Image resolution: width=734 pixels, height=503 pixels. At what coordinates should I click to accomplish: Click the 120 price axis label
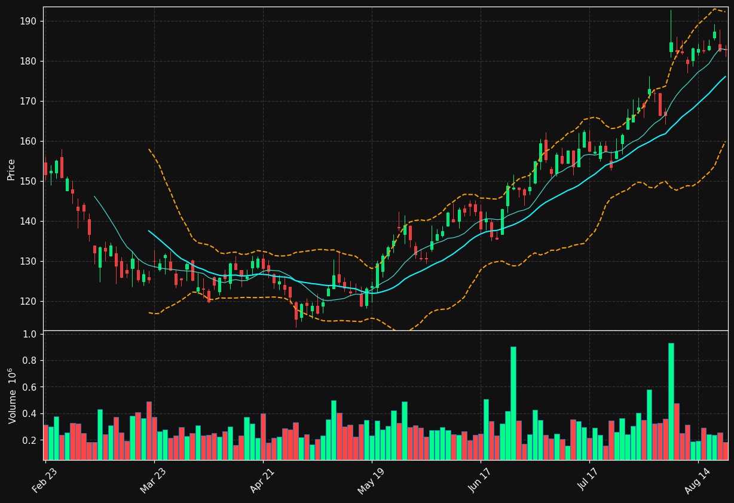point(28,302)
